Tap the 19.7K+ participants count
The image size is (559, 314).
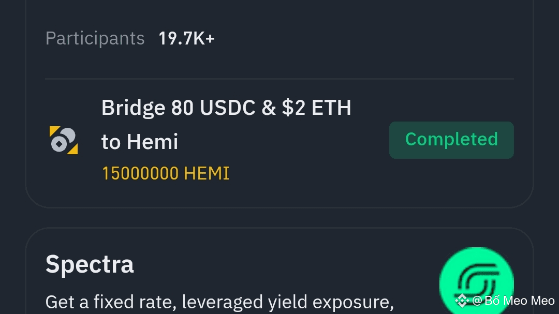186,38
